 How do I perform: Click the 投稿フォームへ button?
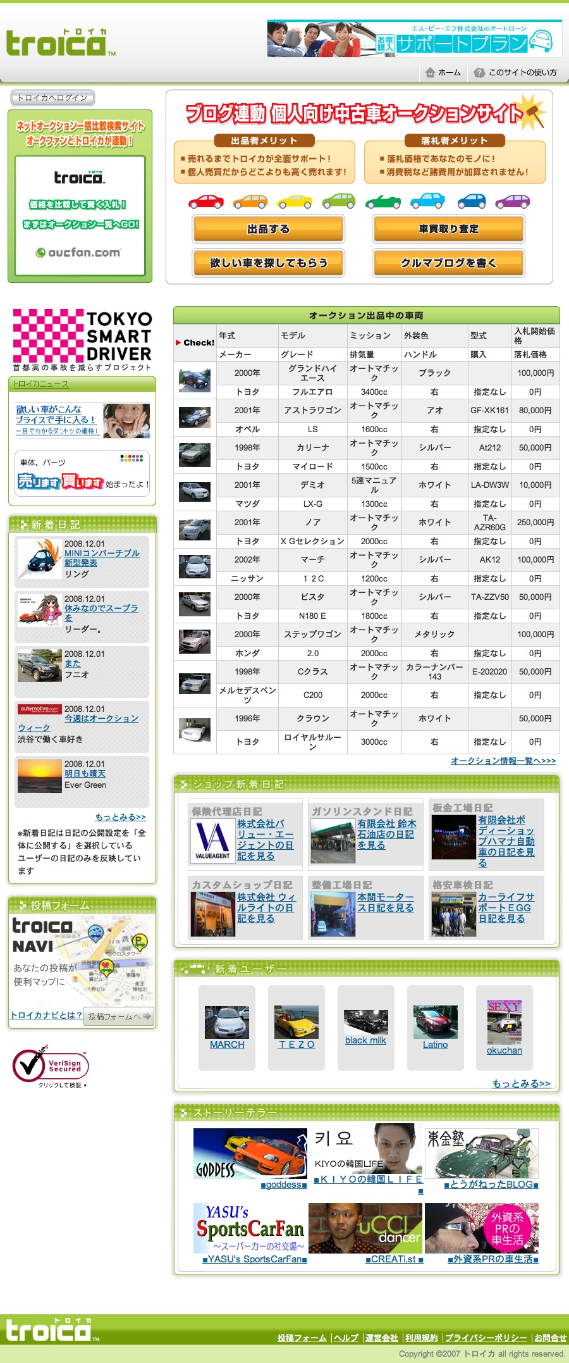click(x=119, y=1016)
